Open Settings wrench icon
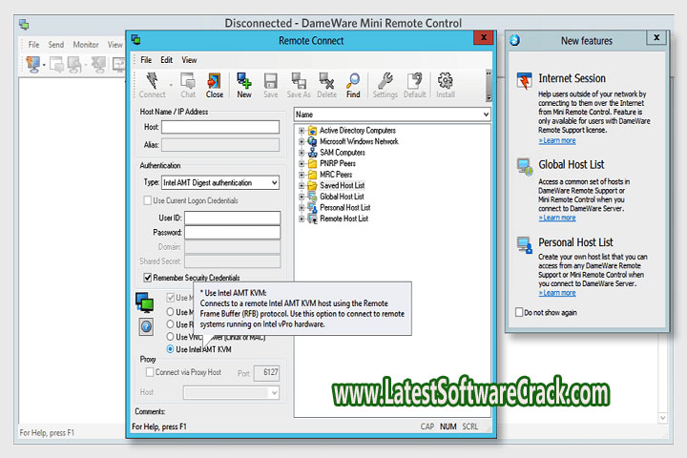Image resolution: width=687 pixels, height=458 pixels. tap(385, 83)
